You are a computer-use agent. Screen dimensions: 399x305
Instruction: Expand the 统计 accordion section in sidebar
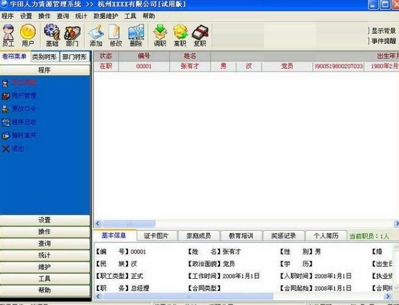tap(45, 255)
